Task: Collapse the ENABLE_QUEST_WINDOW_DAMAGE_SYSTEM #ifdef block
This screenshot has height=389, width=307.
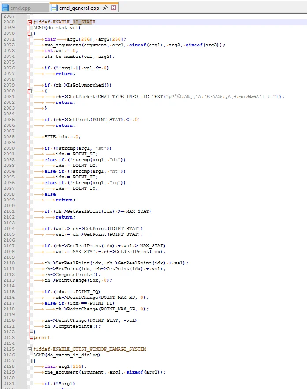Action: click(30, 349)
